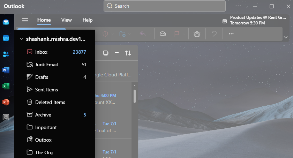This screenshot has height=158, width=293.
Task: Click the Groups people icon in ribbon
Action: (x=197, y=34)
